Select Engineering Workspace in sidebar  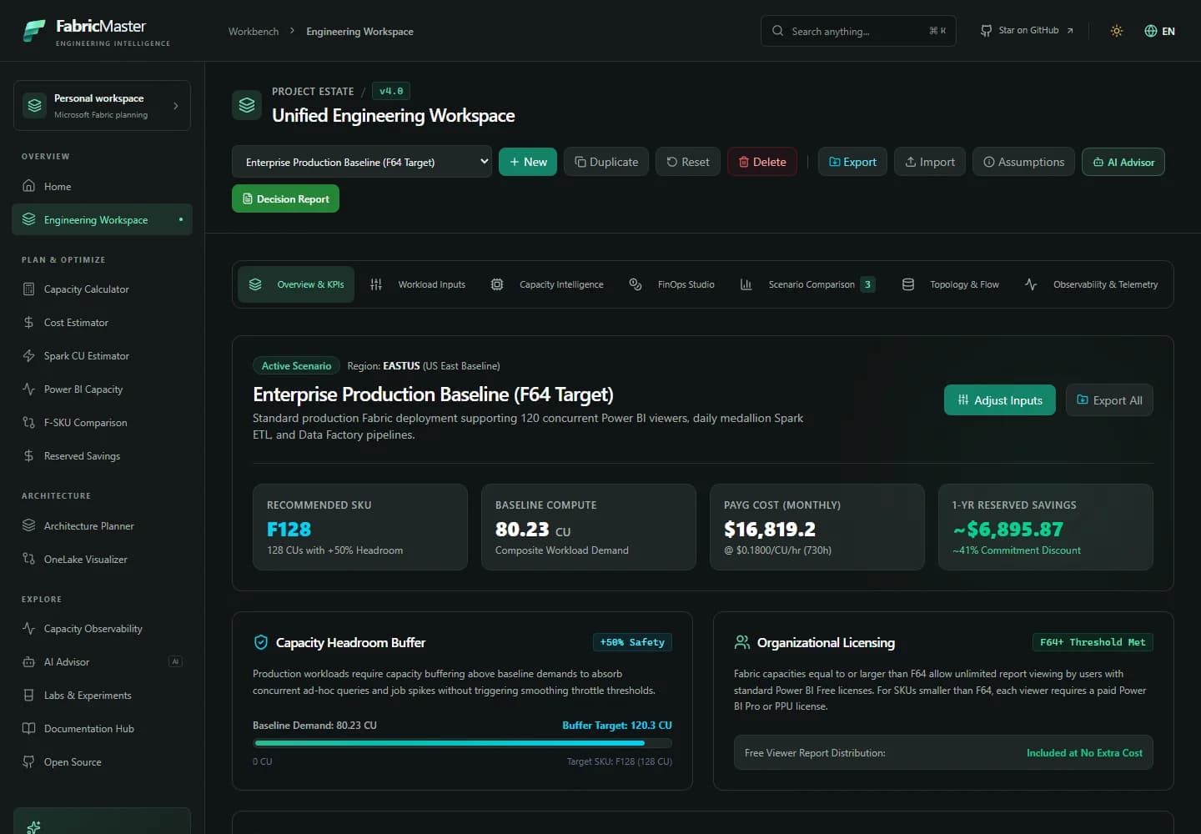tap(102, 219)
